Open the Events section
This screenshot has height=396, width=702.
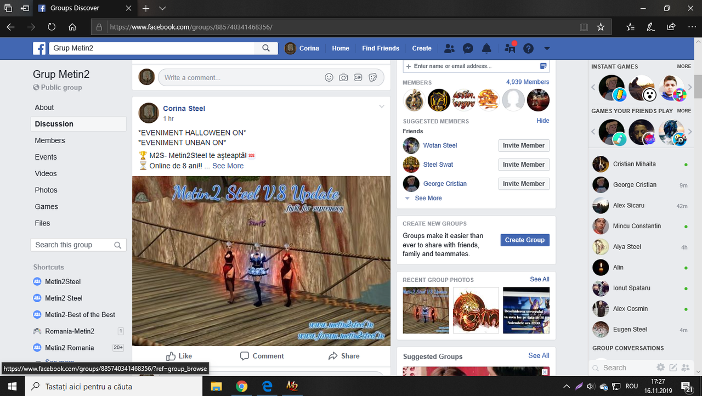[46, 157]
